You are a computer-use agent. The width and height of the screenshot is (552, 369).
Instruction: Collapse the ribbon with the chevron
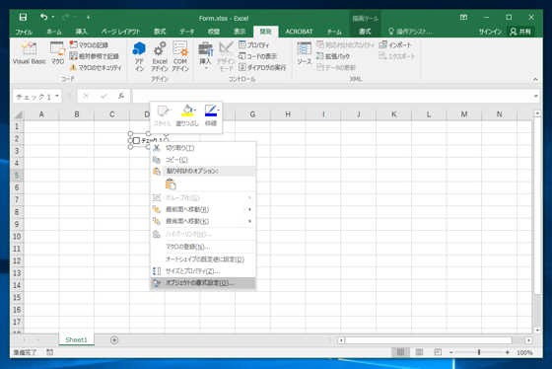[x=535, y=79]
